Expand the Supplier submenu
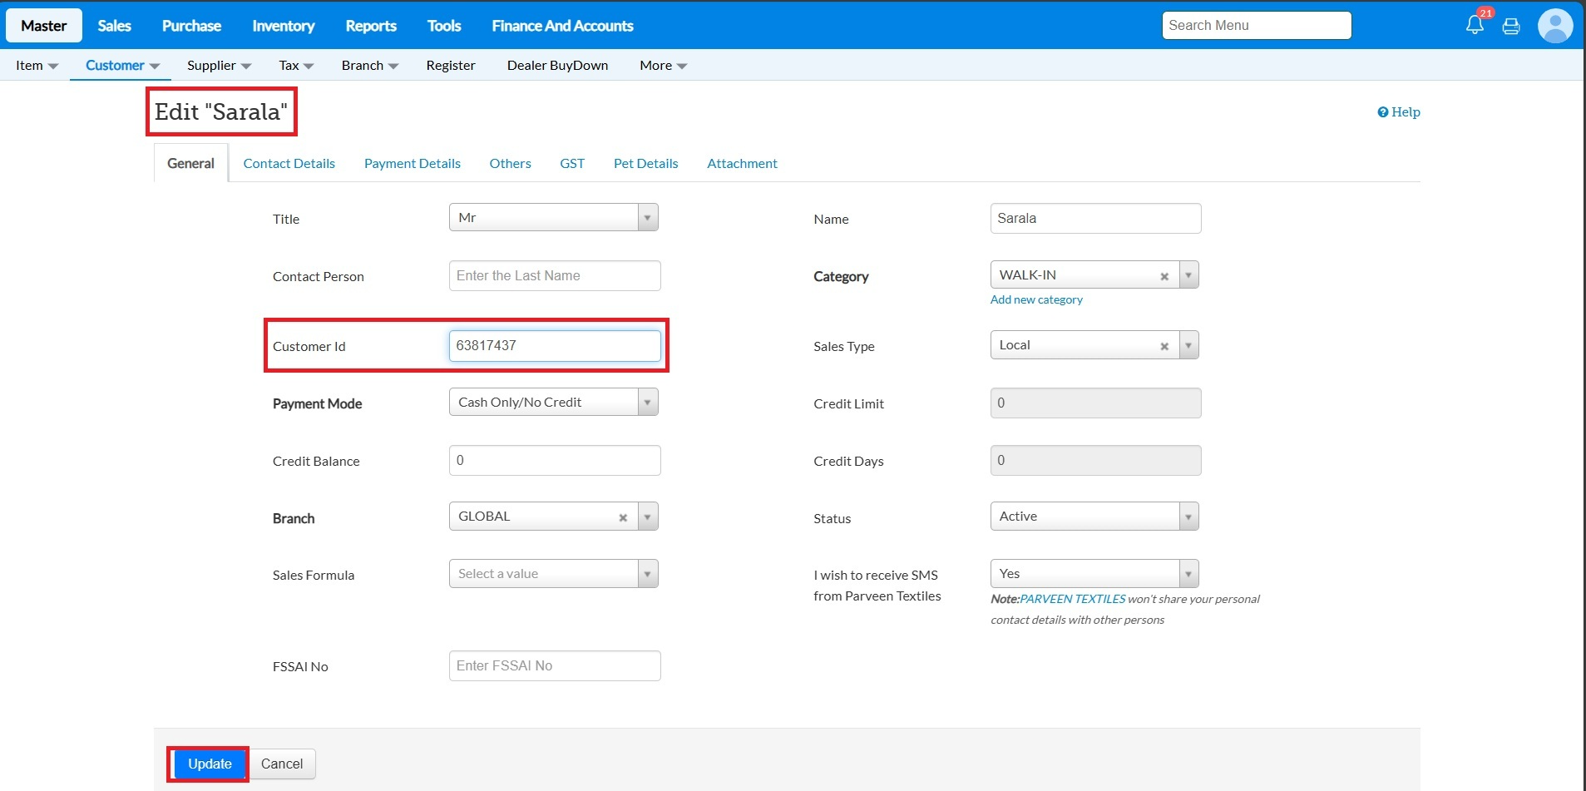Image resolution: width=1586 pixels, height=791 pixels. (218, 66)
